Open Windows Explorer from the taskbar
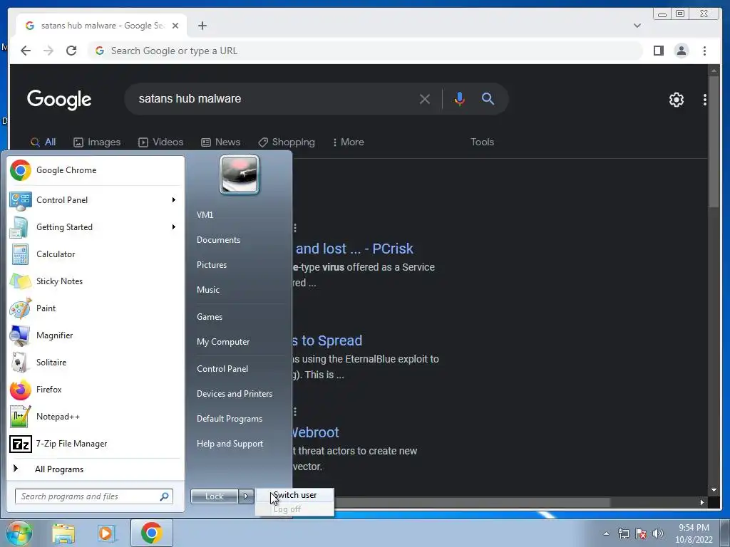This screenshot has height=547, width=730. (x=63, y=533)
